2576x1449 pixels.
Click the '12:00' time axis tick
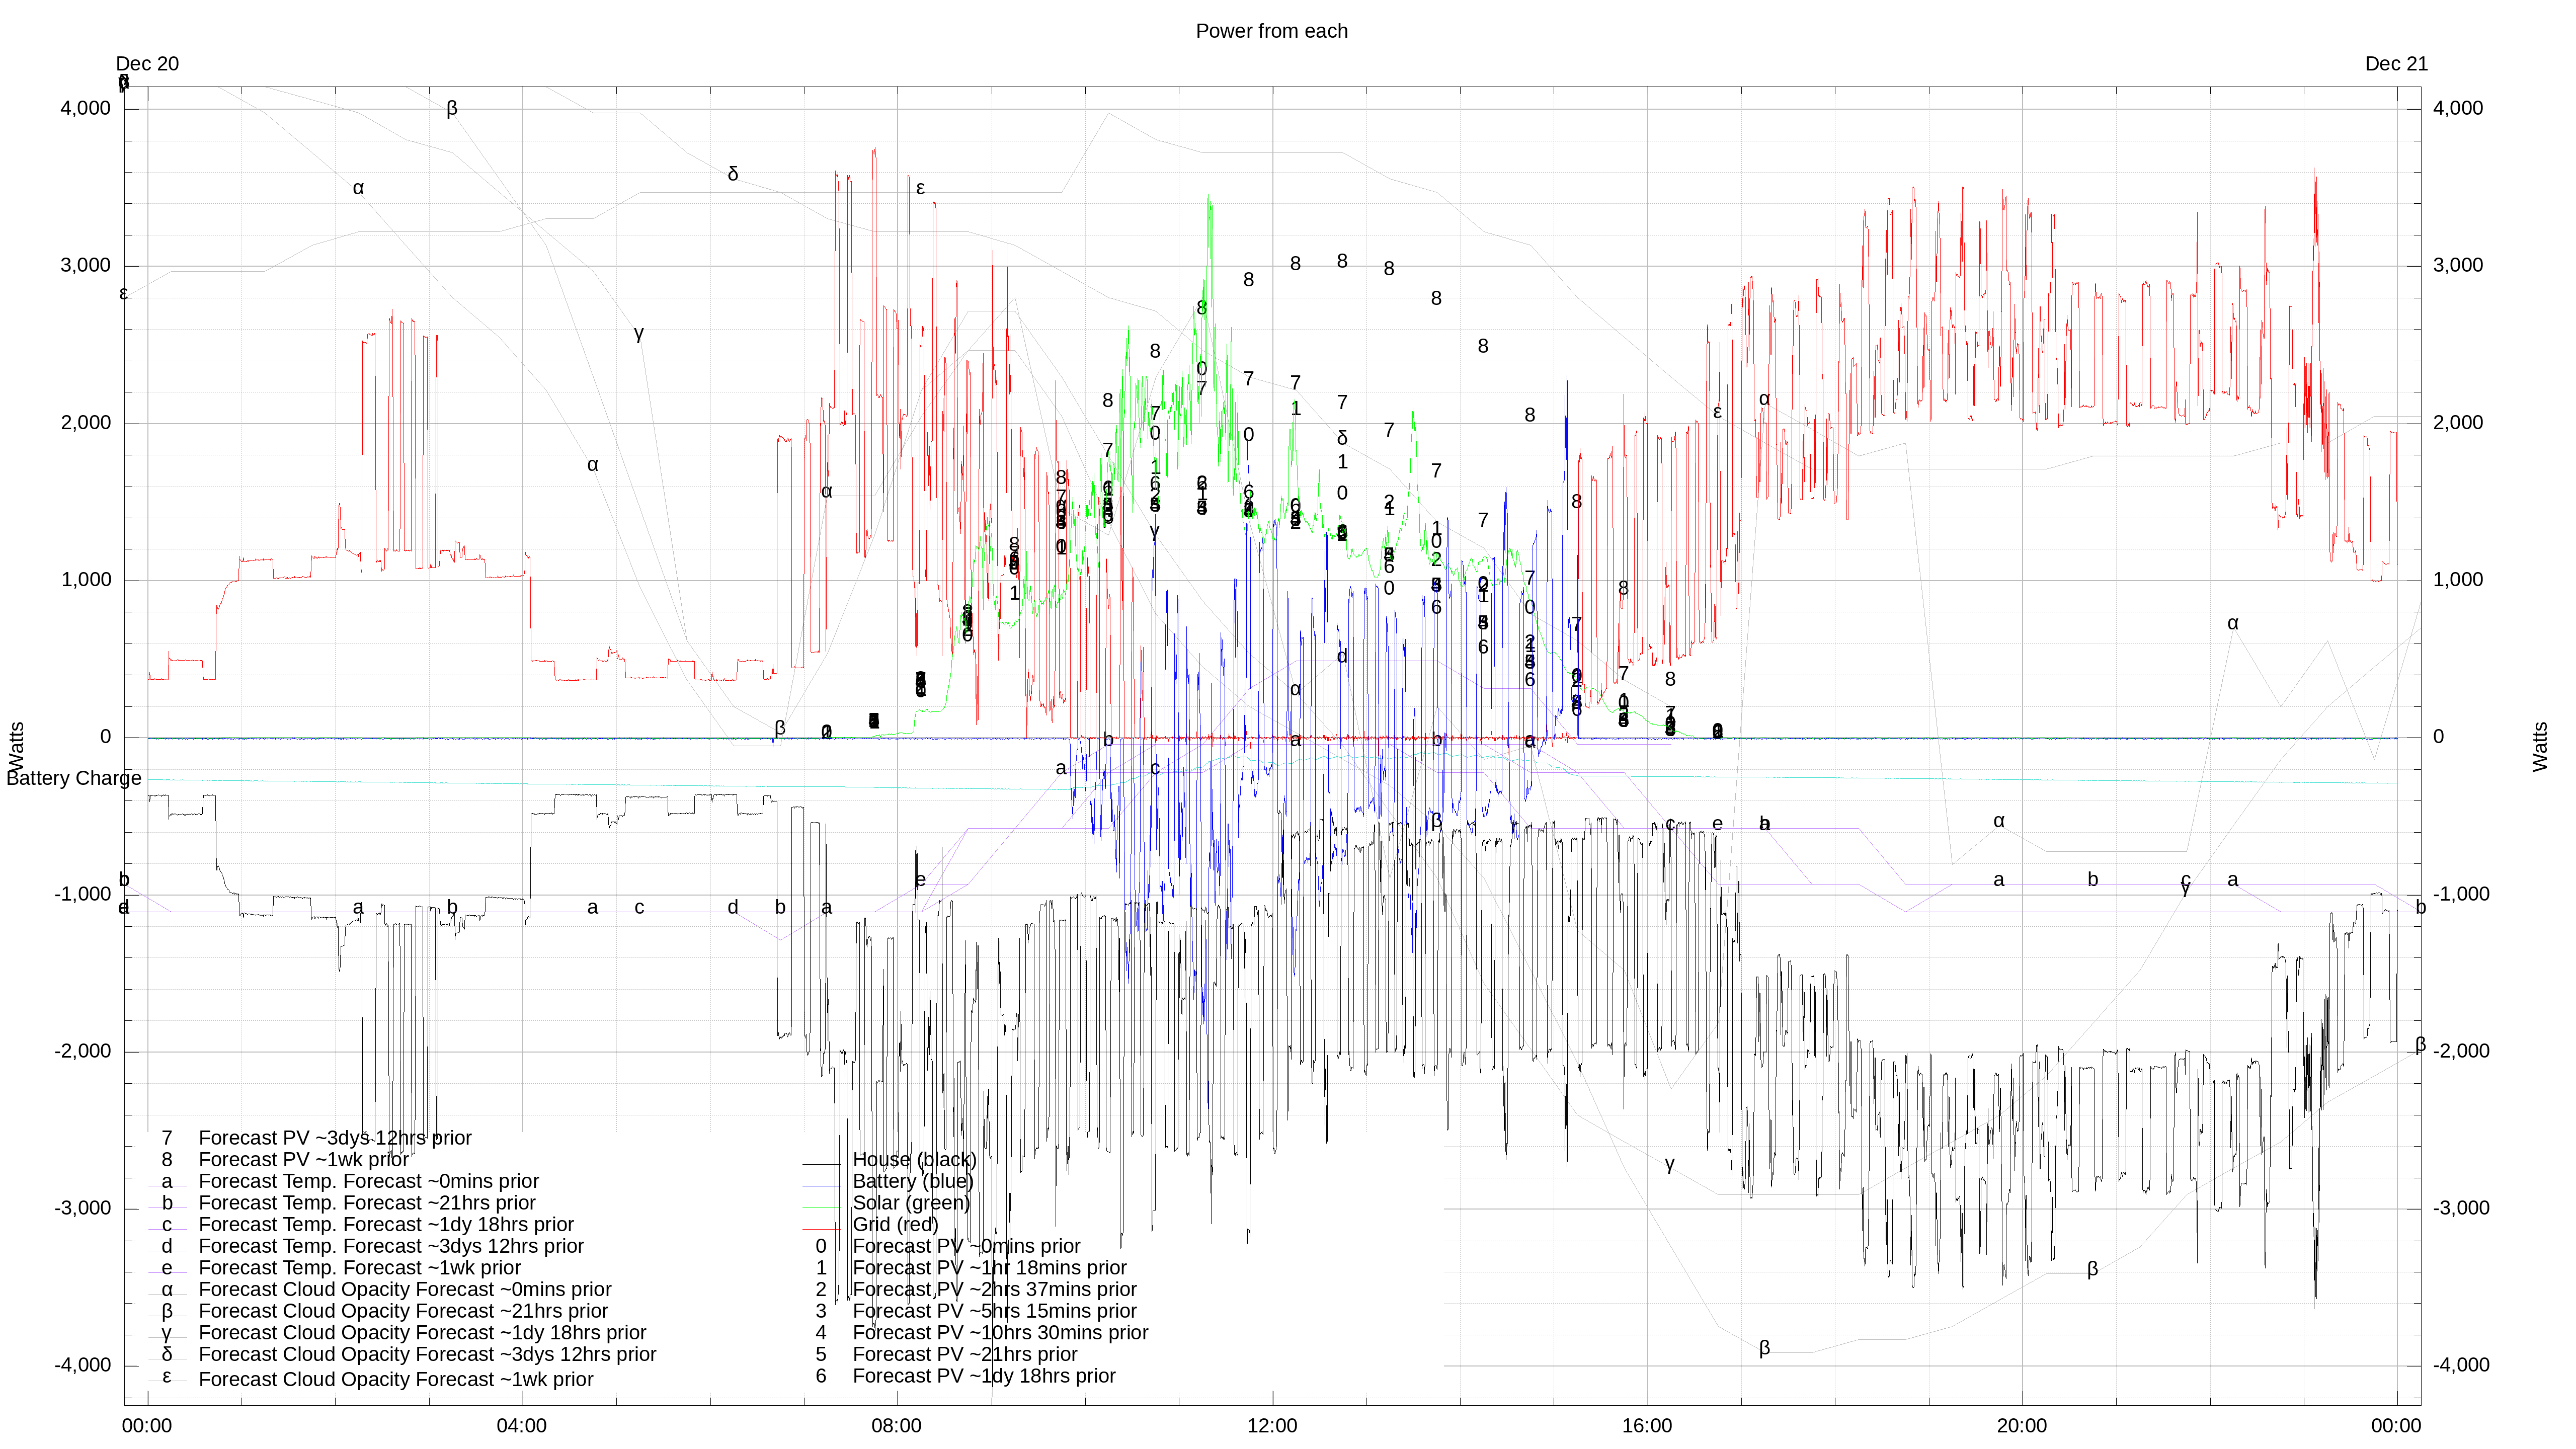(x=1272, y=1426)
